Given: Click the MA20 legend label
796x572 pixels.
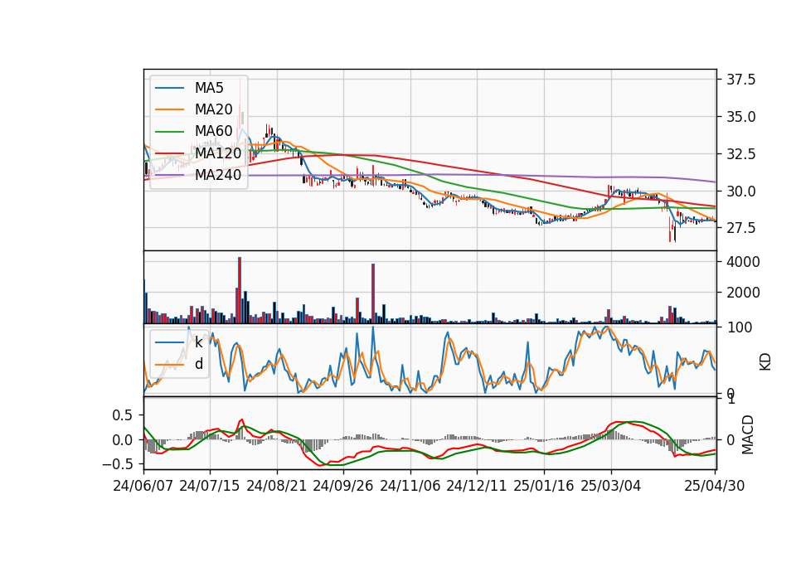Looking at the screenshot, I should coord(213,109).
